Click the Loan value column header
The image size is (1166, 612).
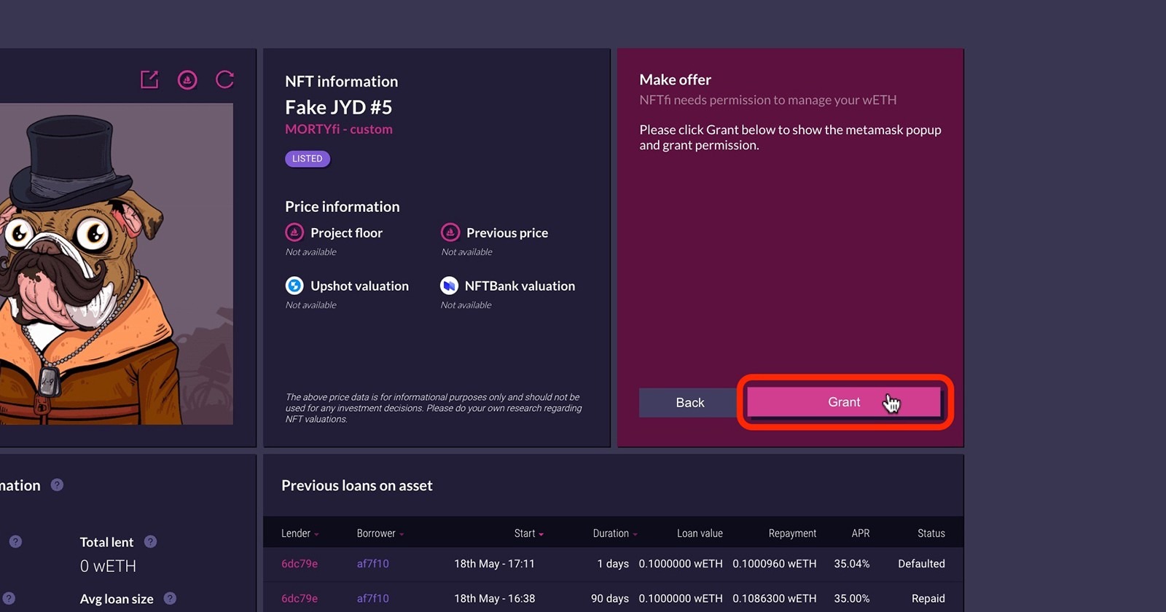click(x=700, y=533)
